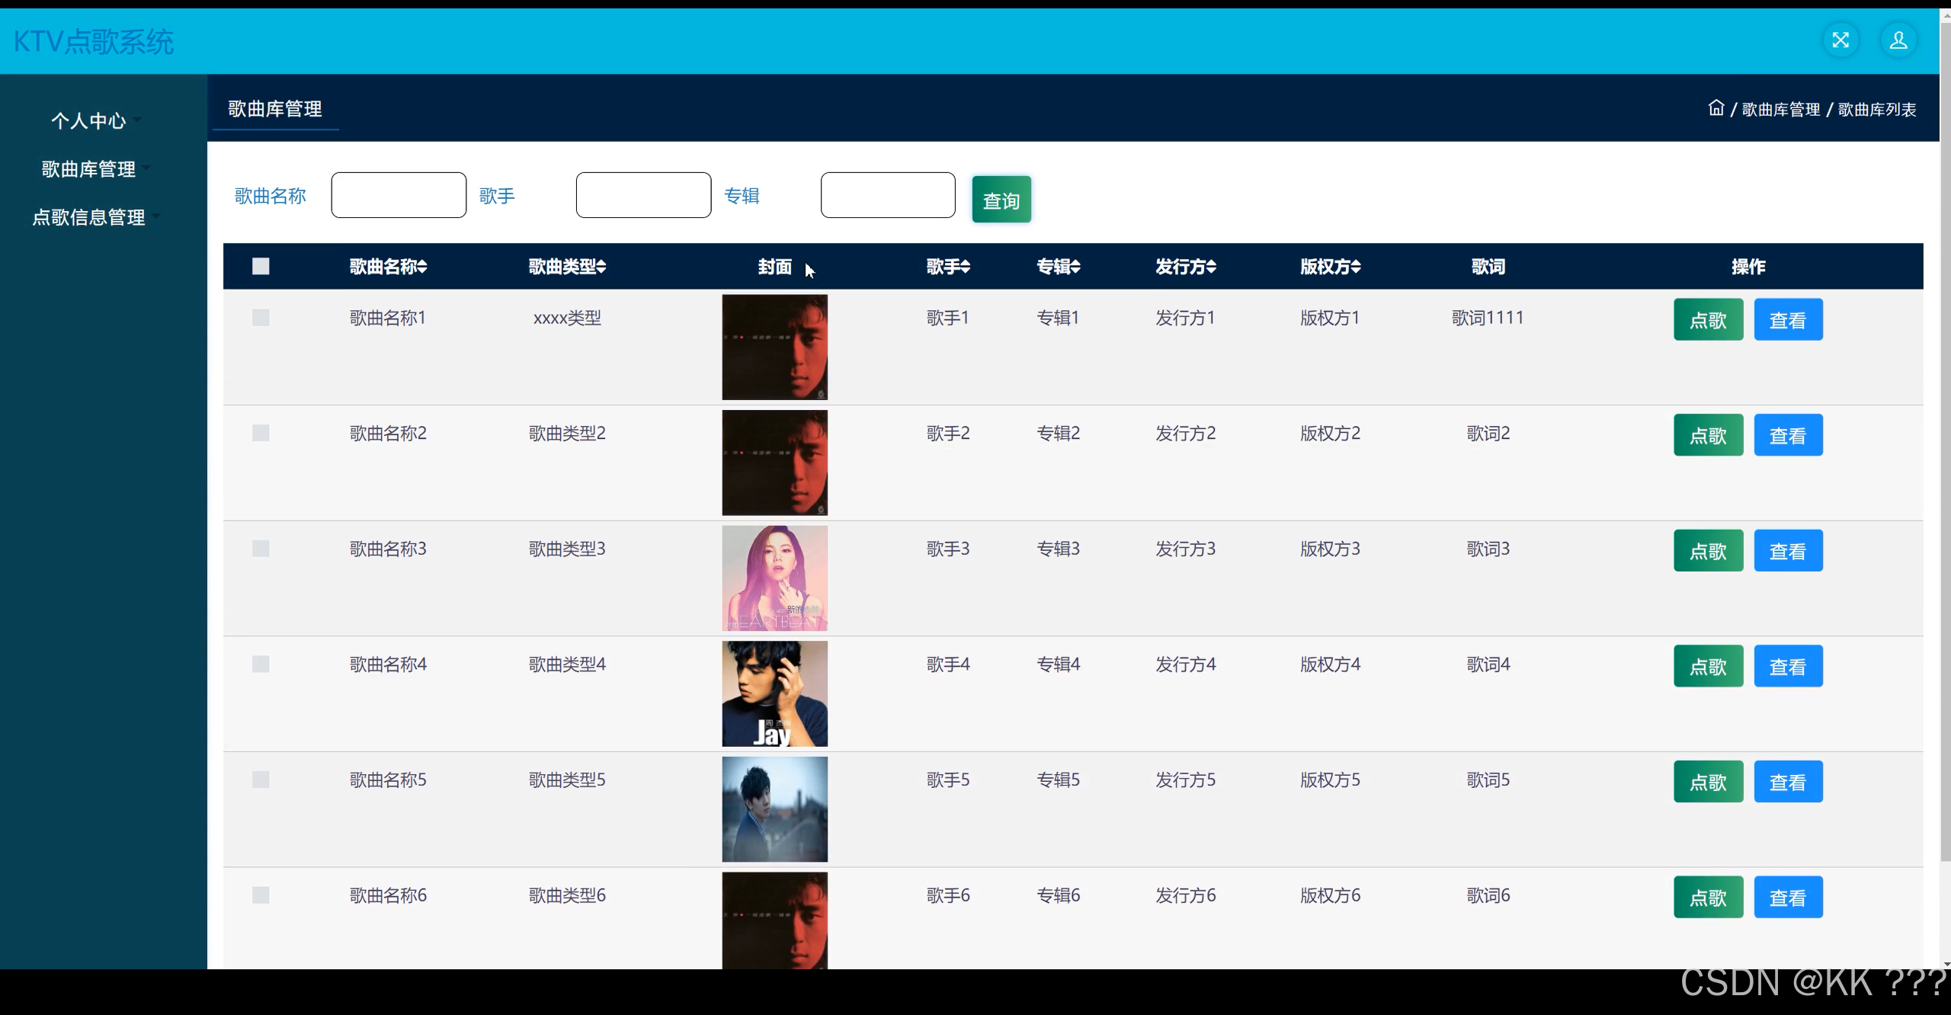Click the sort icon on 歌手 column

[x=966, y=267]
